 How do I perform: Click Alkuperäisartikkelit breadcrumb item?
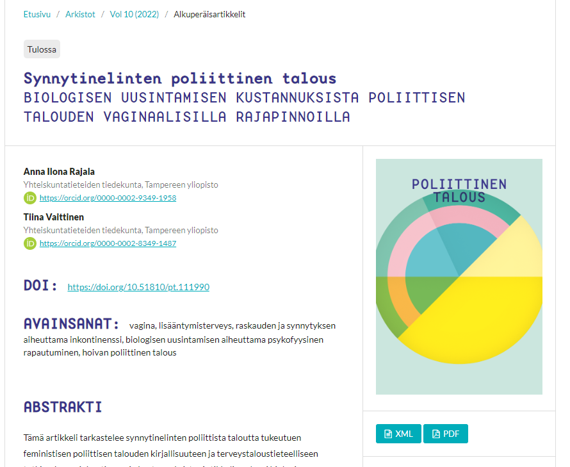pos(209,14)
